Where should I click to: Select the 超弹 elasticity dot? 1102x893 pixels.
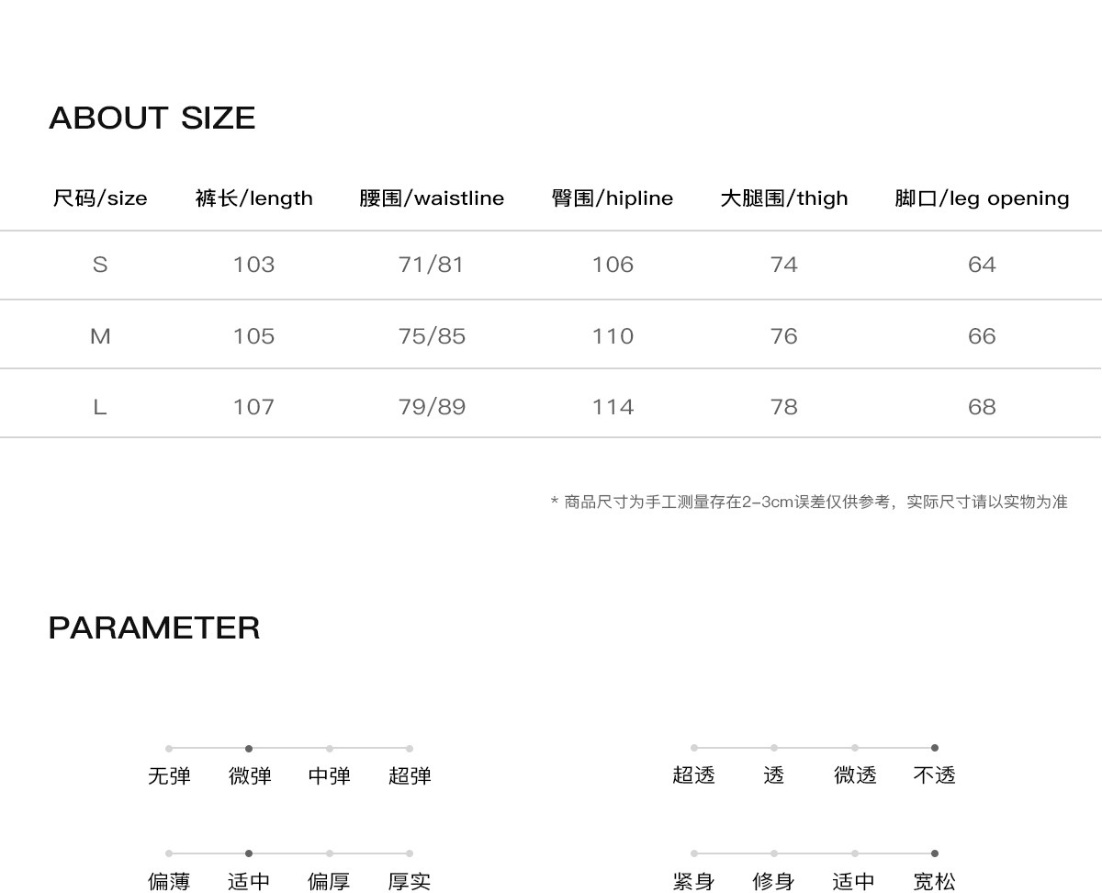410,749
